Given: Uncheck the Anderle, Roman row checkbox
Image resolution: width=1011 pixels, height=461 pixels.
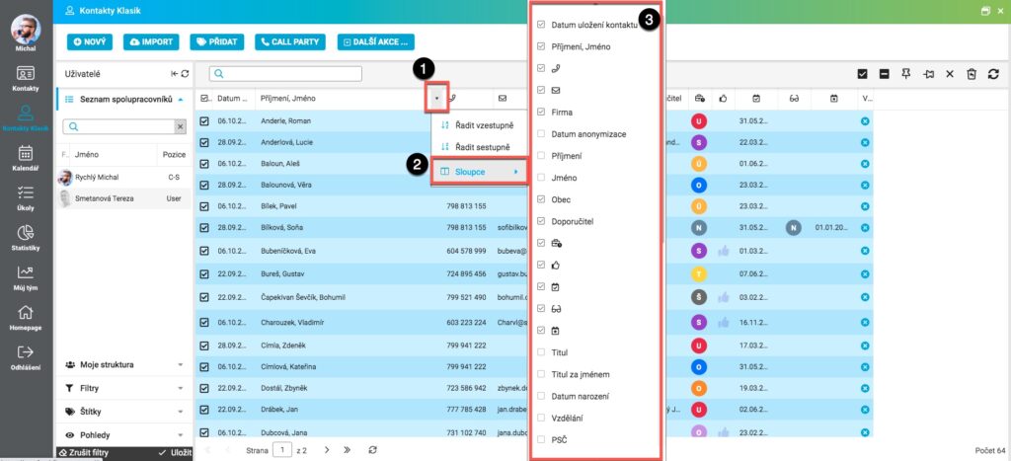Looking at the screenshot, I should (x=204, y=120).
